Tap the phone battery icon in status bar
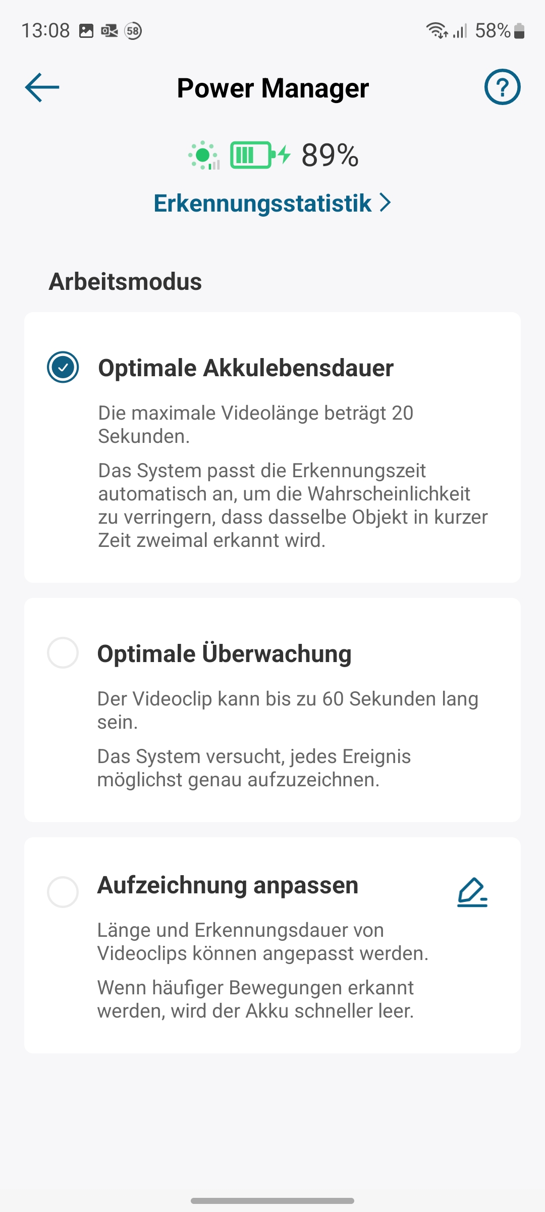Screen dimensions: 545x1212 519,31
